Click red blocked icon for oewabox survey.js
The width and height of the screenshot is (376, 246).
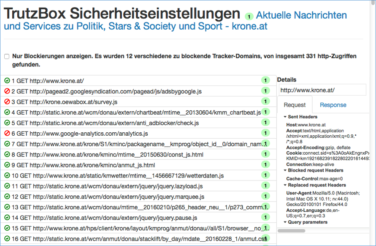[x=7, y=101]
